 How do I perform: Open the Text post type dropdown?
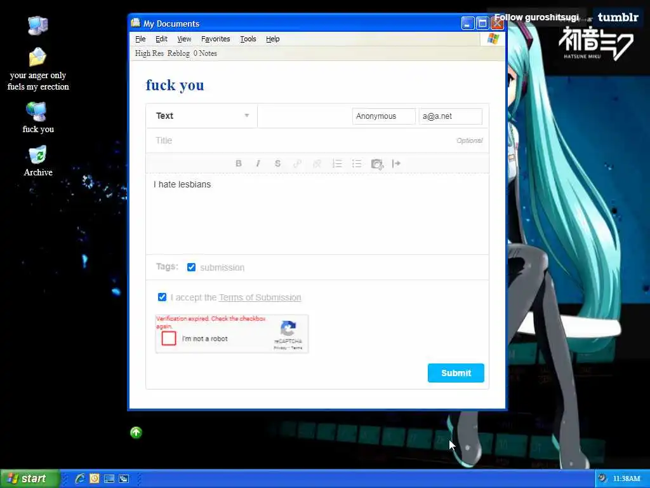pos(202,116)
